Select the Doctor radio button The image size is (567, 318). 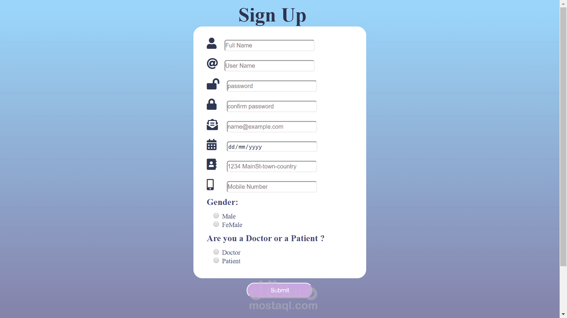pos(216,252)
